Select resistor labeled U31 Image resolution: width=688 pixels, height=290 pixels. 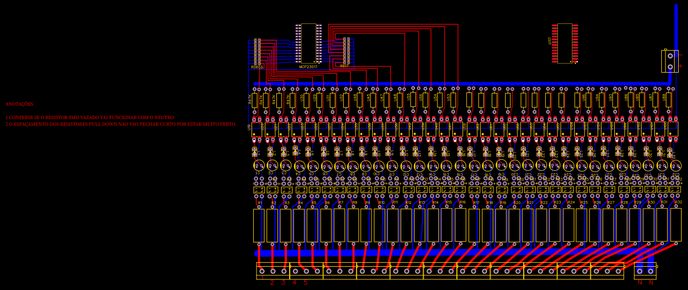(x=333, y=100)
